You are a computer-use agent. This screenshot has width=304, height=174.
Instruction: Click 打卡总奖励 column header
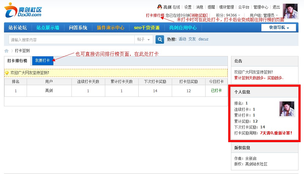(x=189, y=82)
